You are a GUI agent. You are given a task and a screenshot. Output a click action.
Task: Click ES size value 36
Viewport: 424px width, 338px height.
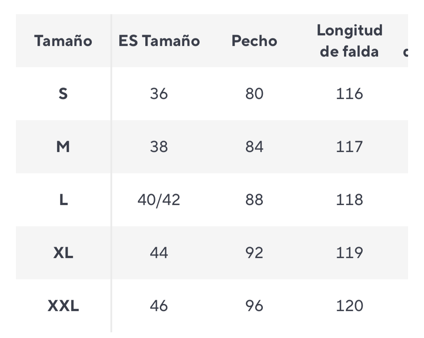[x=159, y=94]
